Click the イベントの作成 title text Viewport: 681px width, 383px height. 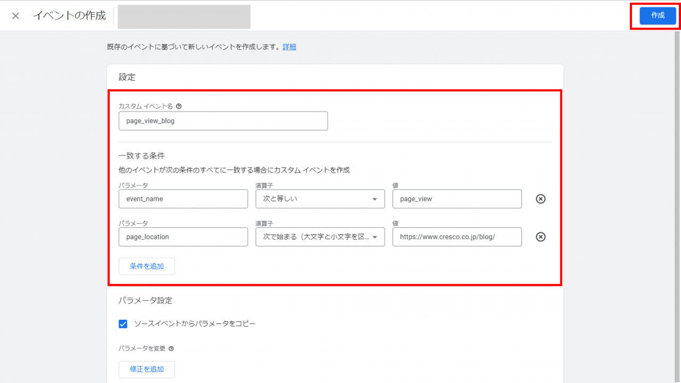coord(69,15)
